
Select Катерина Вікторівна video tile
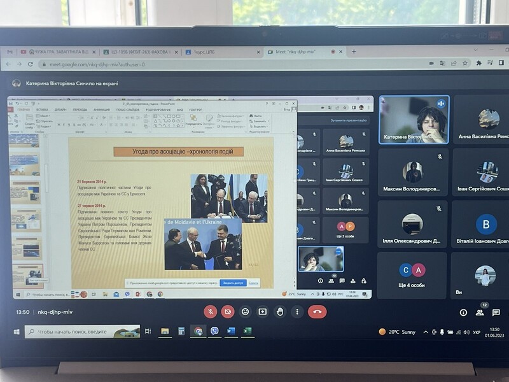point(414,119)
